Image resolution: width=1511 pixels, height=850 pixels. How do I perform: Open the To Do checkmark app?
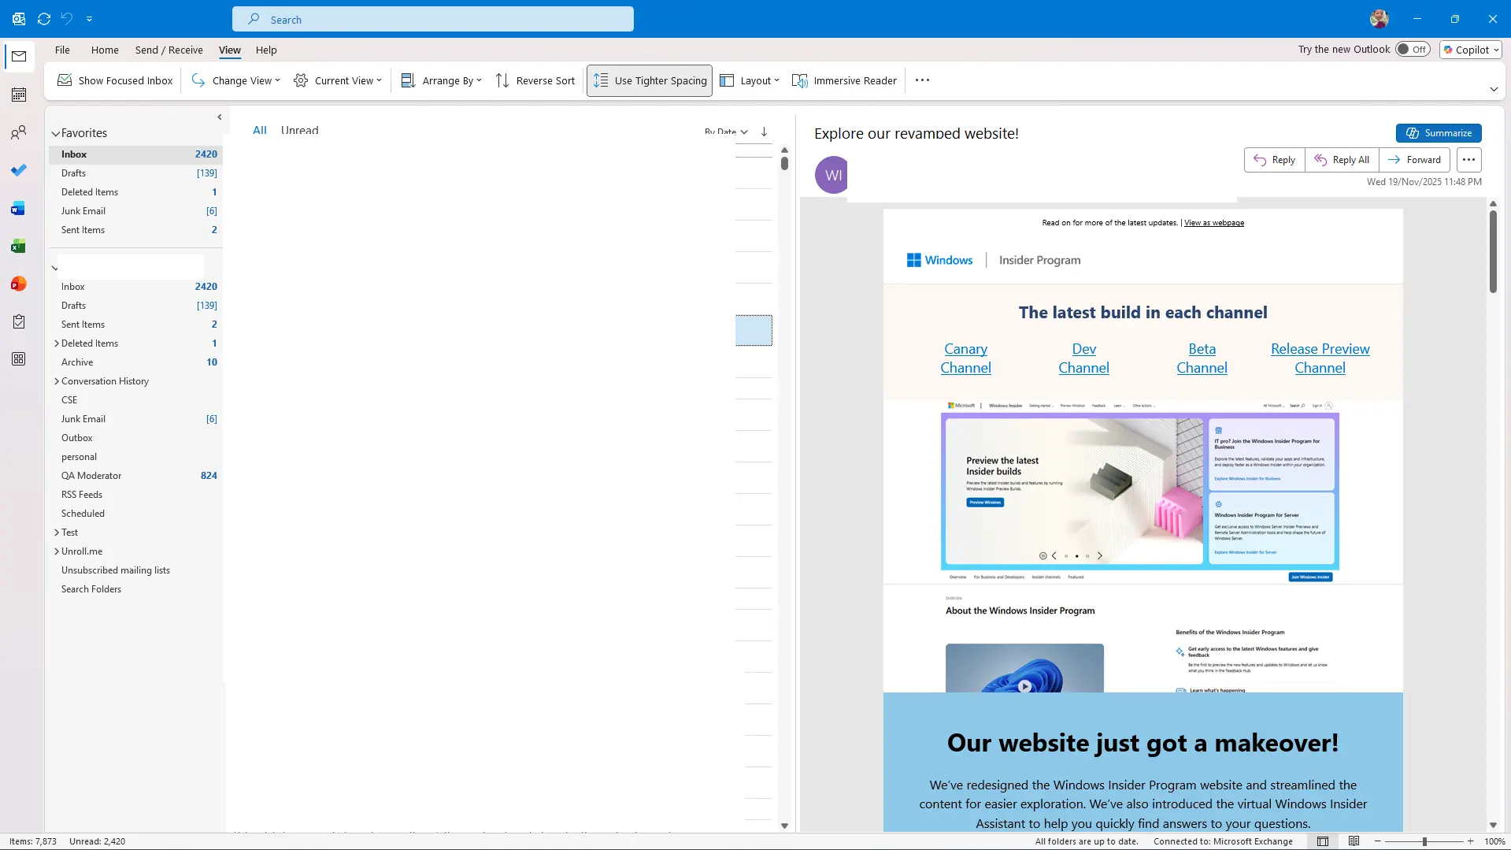click(x=19, y=170)
